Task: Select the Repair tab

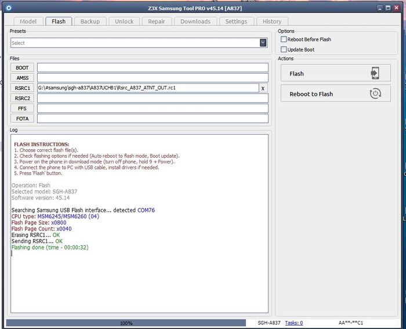Action: tap(156, 21)
